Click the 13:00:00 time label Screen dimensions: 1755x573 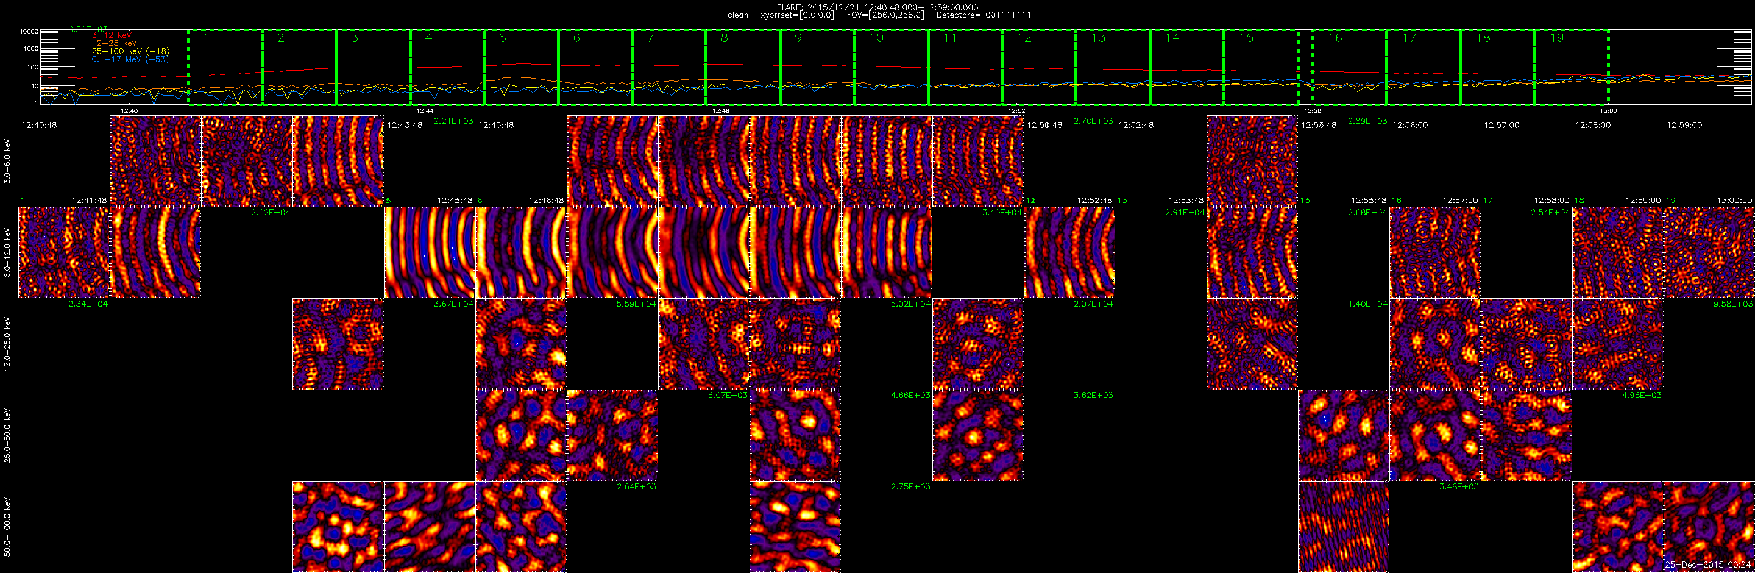1734,201
